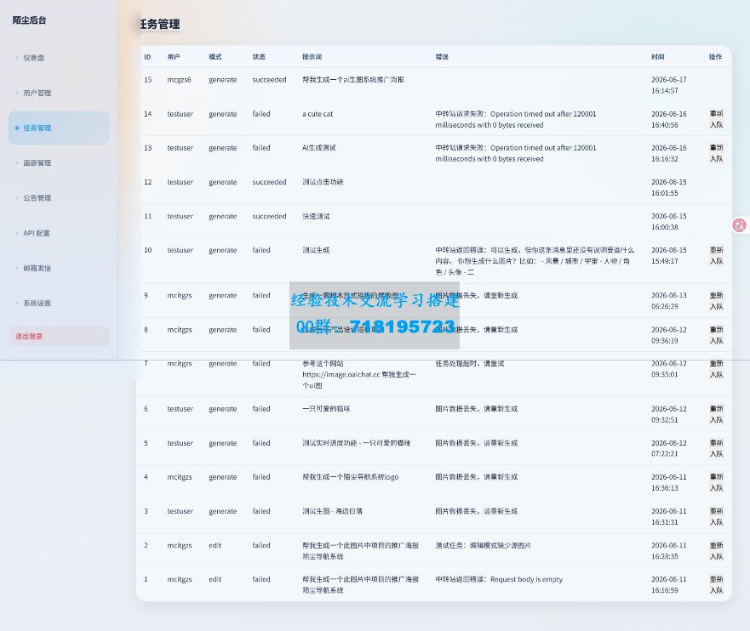This screenshot has width=750, height=631.
Task: Click 'succeeded' status in row 15
Action: [269, 80]
